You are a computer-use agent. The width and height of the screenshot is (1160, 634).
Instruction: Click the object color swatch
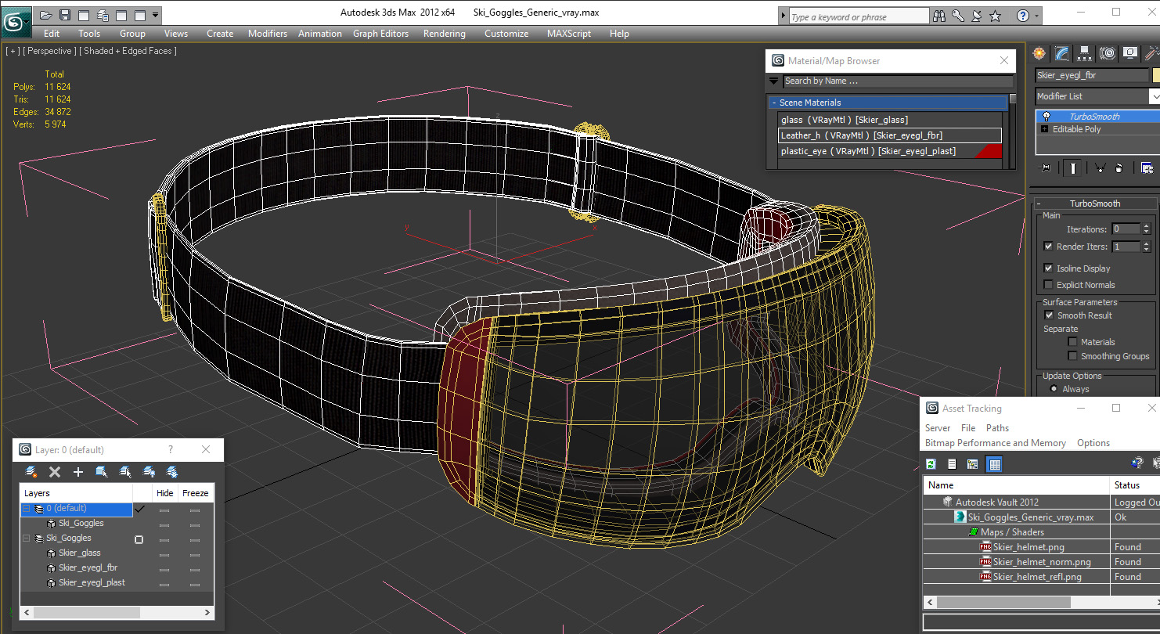[x=1156, y=75]
